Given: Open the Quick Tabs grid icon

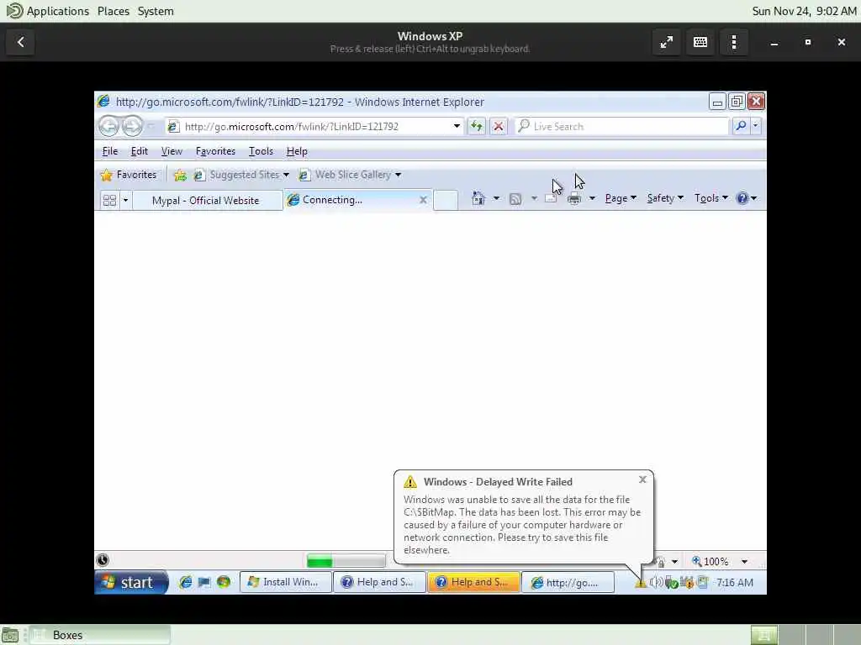Looking at the screenshot, I should tap(110, 200).
